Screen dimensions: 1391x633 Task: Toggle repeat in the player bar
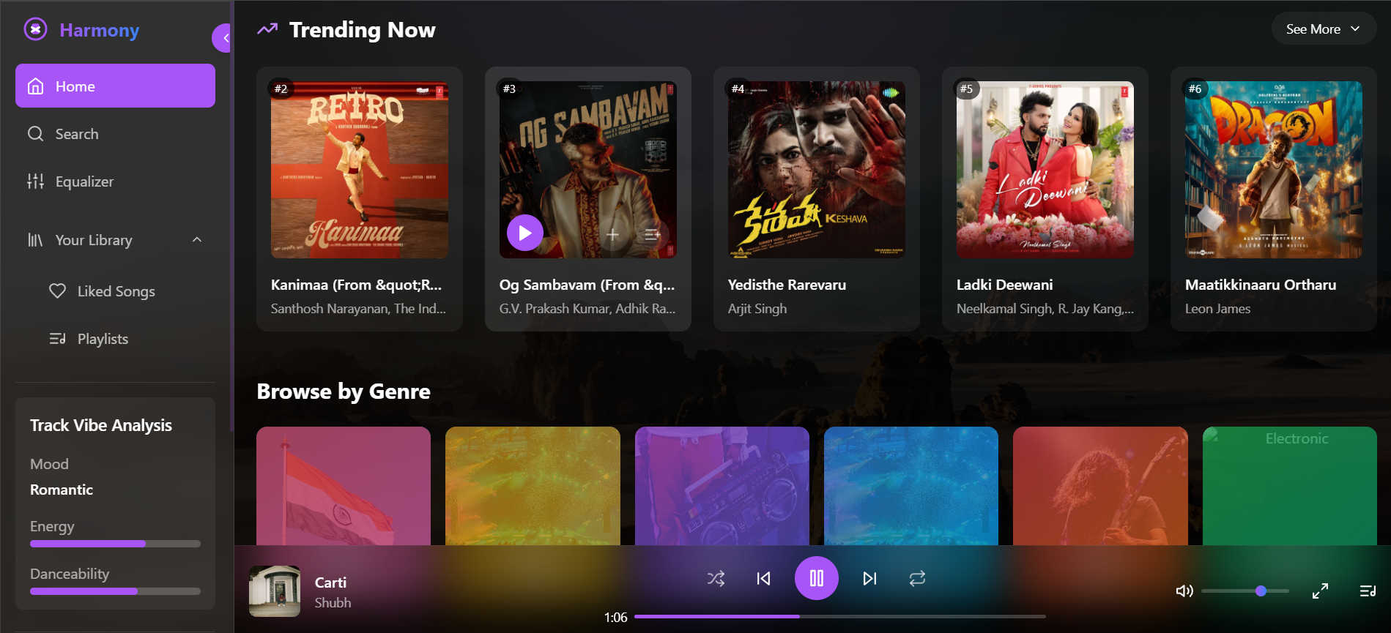click(x=917, y=579)
